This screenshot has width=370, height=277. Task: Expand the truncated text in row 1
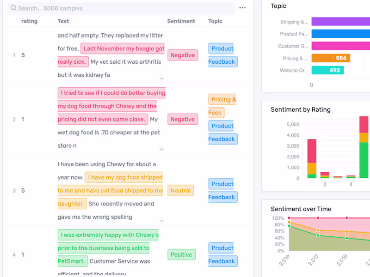pos(161,79)
